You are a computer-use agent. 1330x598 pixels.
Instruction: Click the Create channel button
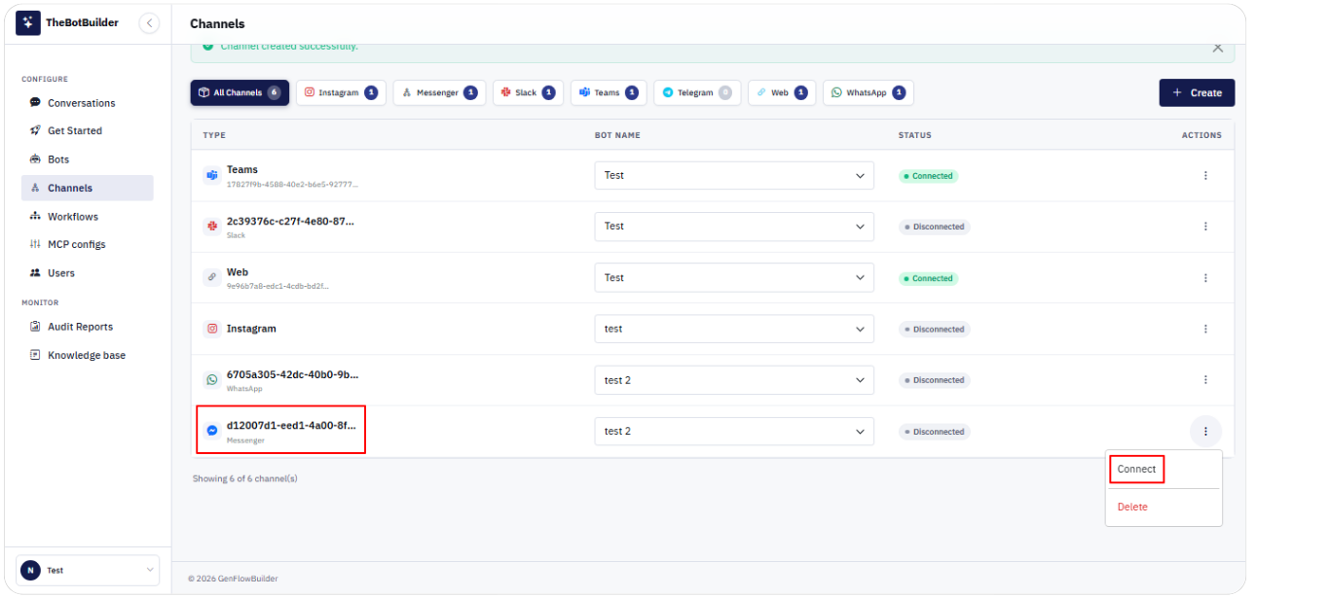point(1197,93)
